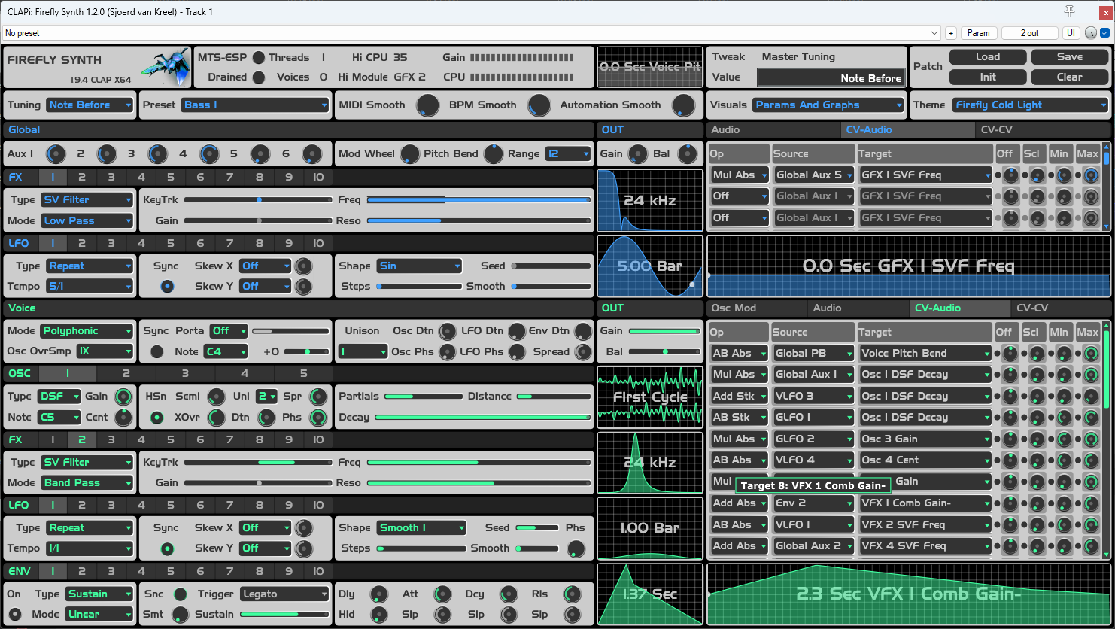Click the pin icon in title bar
The width and height of the screenshot is (1115, 629).
pyautogui.click(x=1069, y=11)
